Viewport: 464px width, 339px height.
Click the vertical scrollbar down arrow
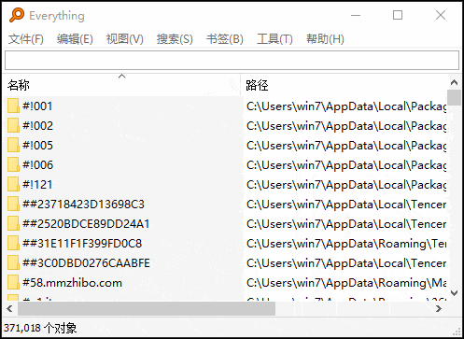[x=454, y=293]
